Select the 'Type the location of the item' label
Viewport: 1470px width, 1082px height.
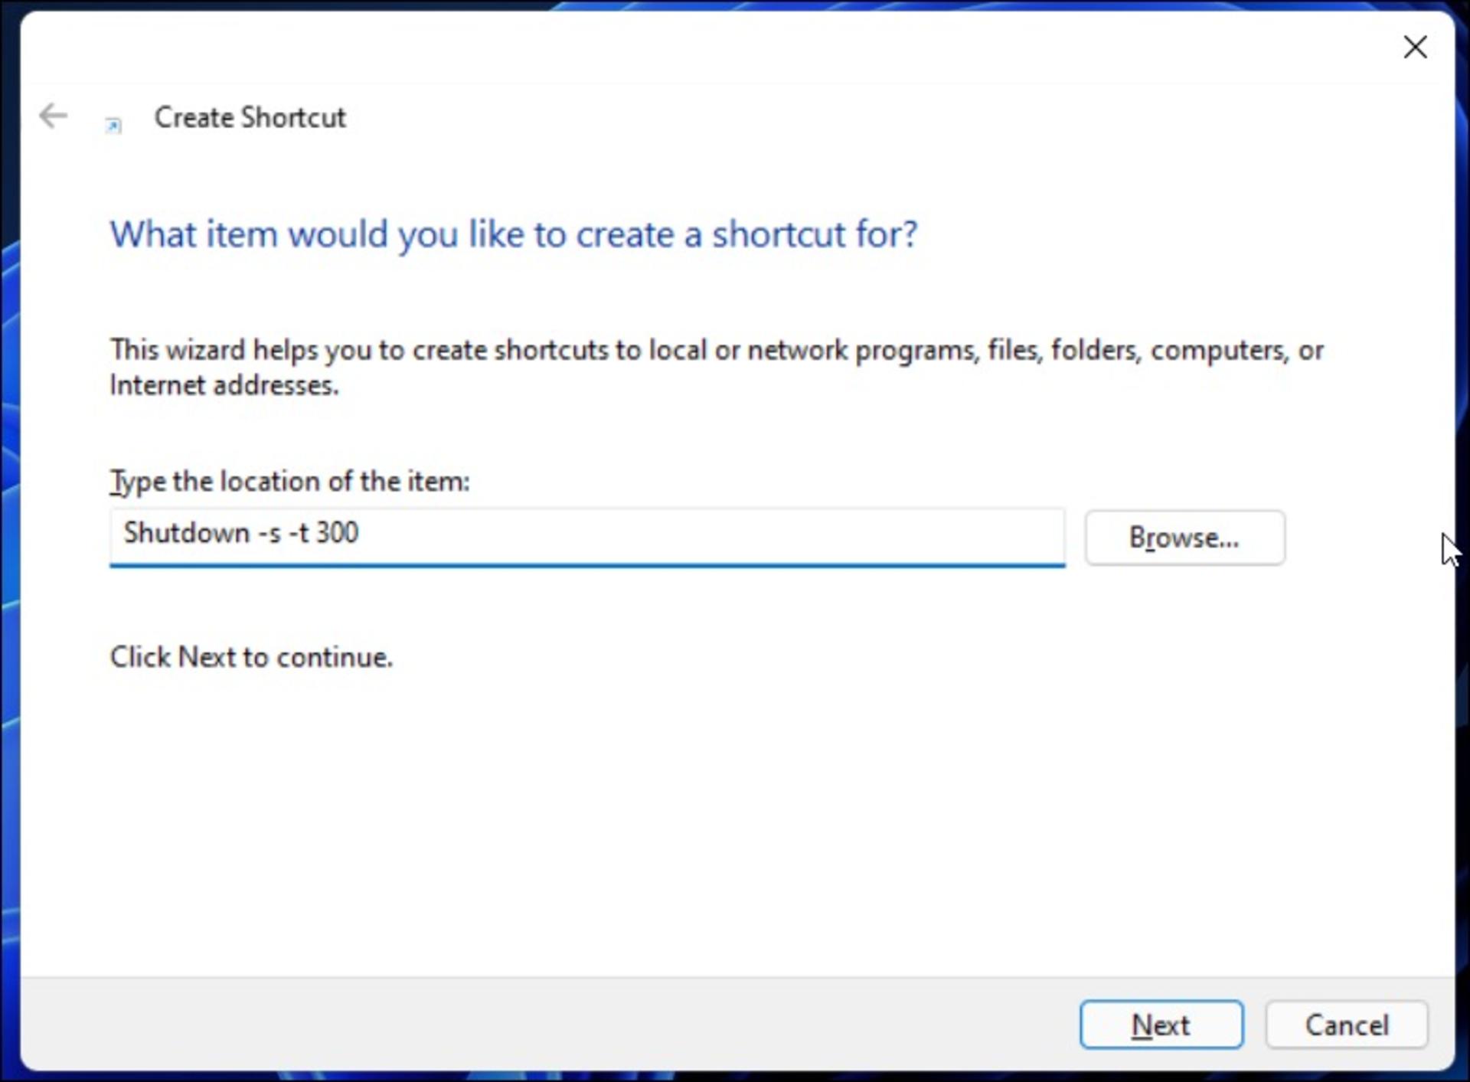click(290, 481)
